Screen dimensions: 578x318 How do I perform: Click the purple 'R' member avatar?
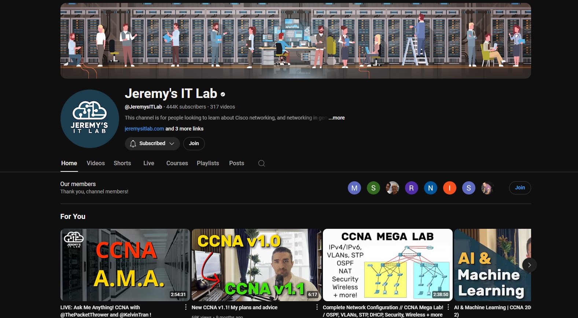(412, 188)
